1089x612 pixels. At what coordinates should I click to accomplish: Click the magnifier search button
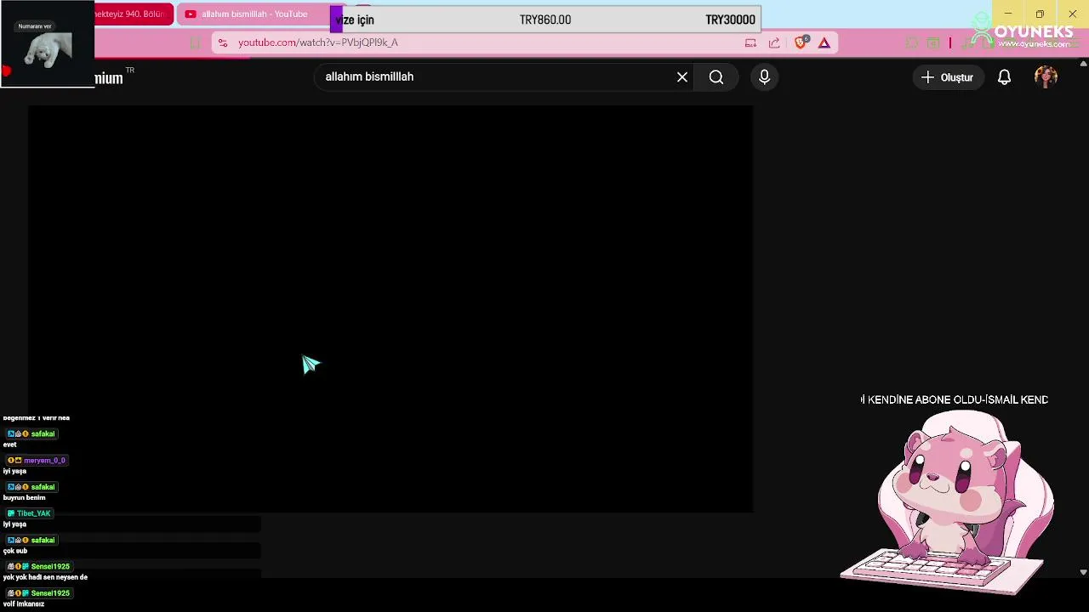716,77
